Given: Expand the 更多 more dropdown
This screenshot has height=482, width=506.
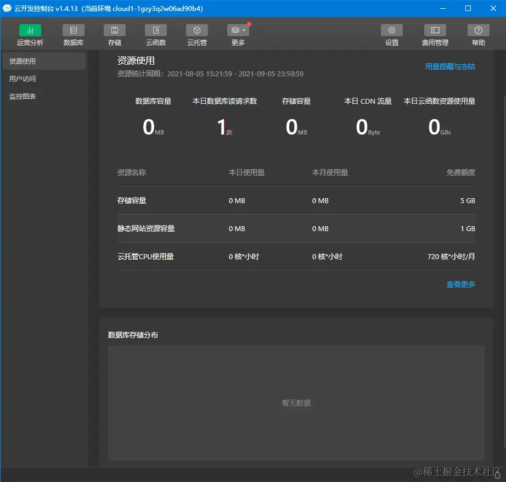Looking at the screenshot, I should [x=238, y=30].
